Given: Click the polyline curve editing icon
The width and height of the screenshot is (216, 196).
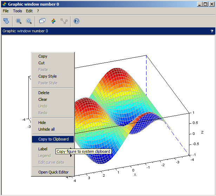Looking at the screenshot, I should pos(64,21).
